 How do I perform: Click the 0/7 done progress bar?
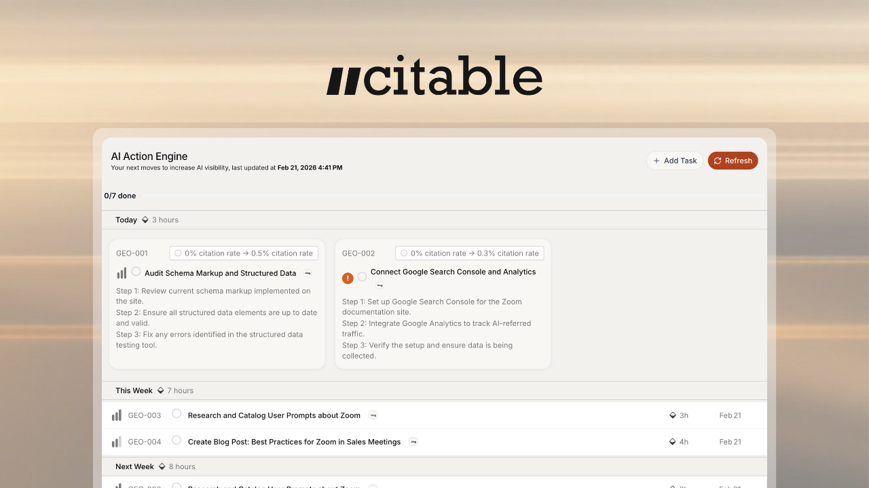[454, 196]
